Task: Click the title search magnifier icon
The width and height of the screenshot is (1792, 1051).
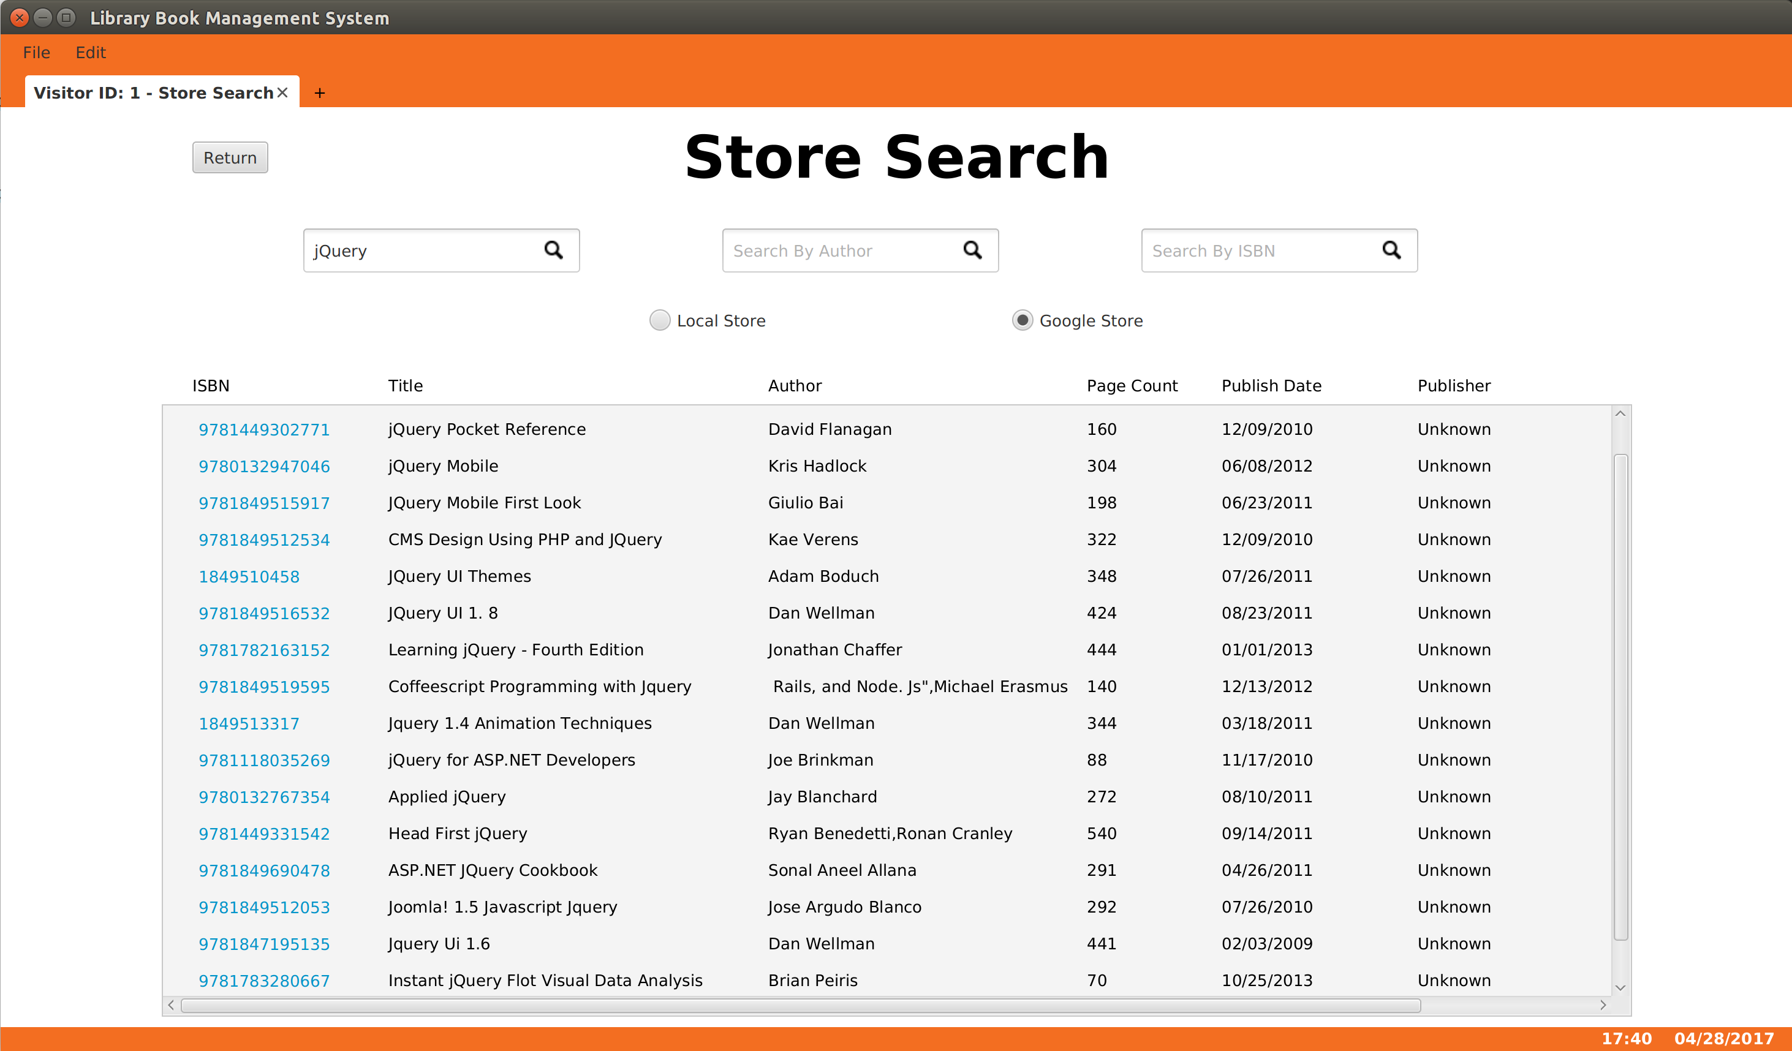Action: [x=553, y=251]
